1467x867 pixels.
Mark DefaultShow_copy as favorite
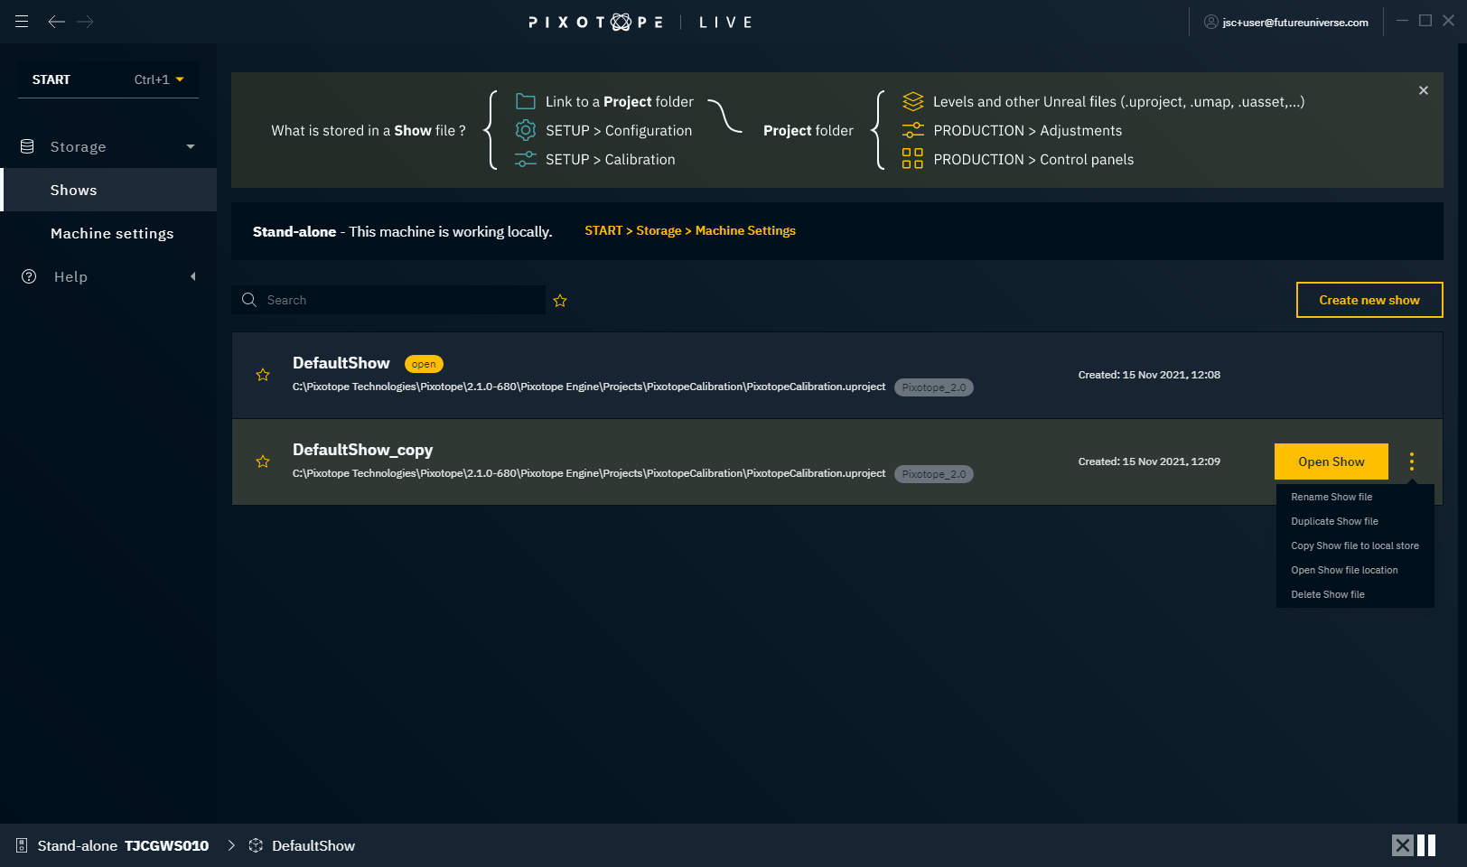click(x=263, y=461)
